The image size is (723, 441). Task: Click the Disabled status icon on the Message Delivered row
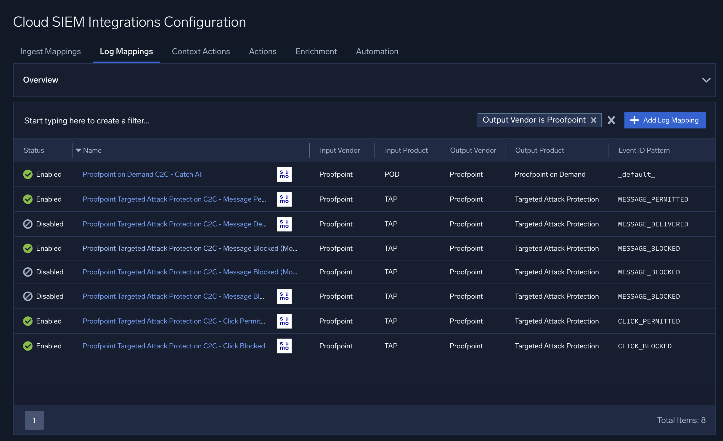pos(28,224)
